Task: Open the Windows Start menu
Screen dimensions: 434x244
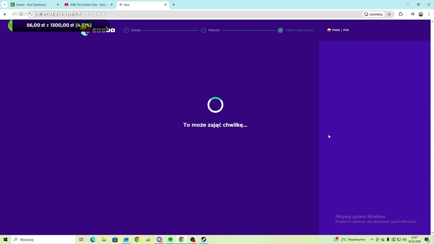Action: (x=5, y=240)
